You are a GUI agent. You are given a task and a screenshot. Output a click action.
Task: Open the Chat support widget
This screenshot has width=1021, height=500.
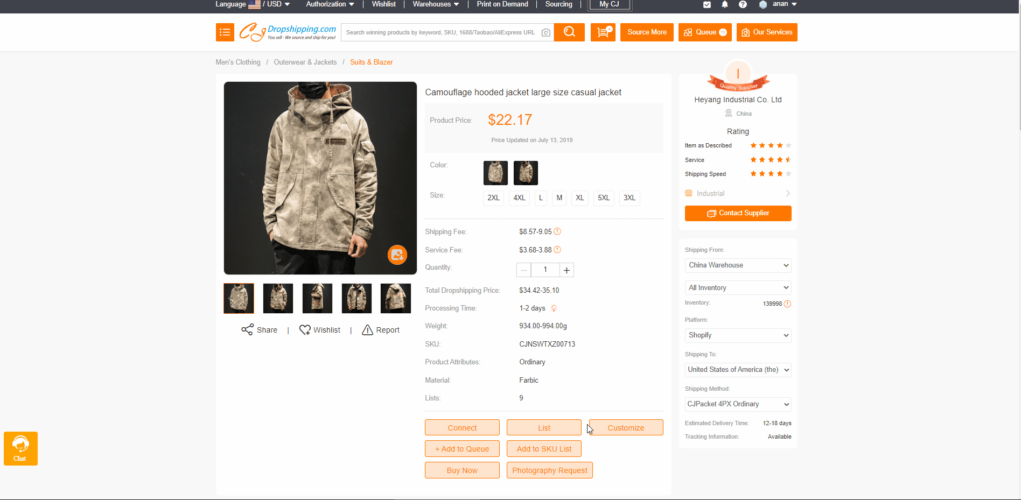coord(20,448)
